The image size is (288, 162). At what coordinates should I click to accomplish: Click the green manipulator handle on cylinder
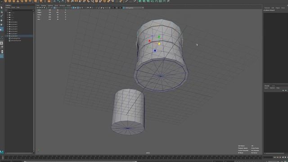159,37
